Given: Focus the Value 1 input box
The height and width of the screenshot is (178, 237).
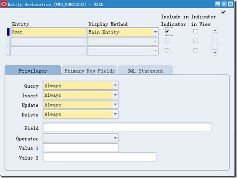Looking at the screenshot, I should [x=80, y=148].
